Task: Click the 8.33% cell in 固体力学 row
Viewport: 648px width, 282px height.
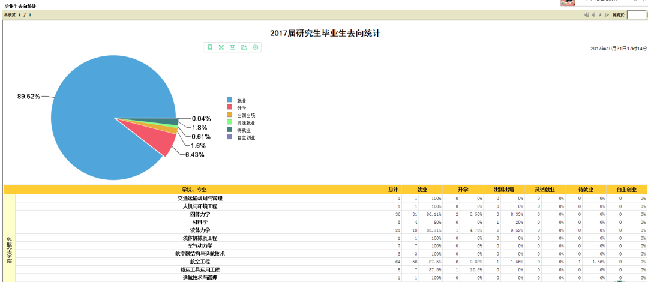Action: pos(512,214)
